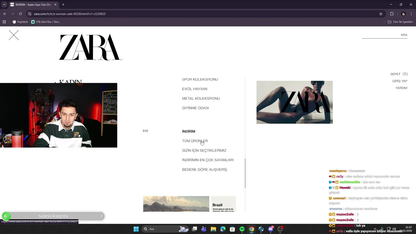Close the Zara menu with the X icon

click(x=14, y=35)
